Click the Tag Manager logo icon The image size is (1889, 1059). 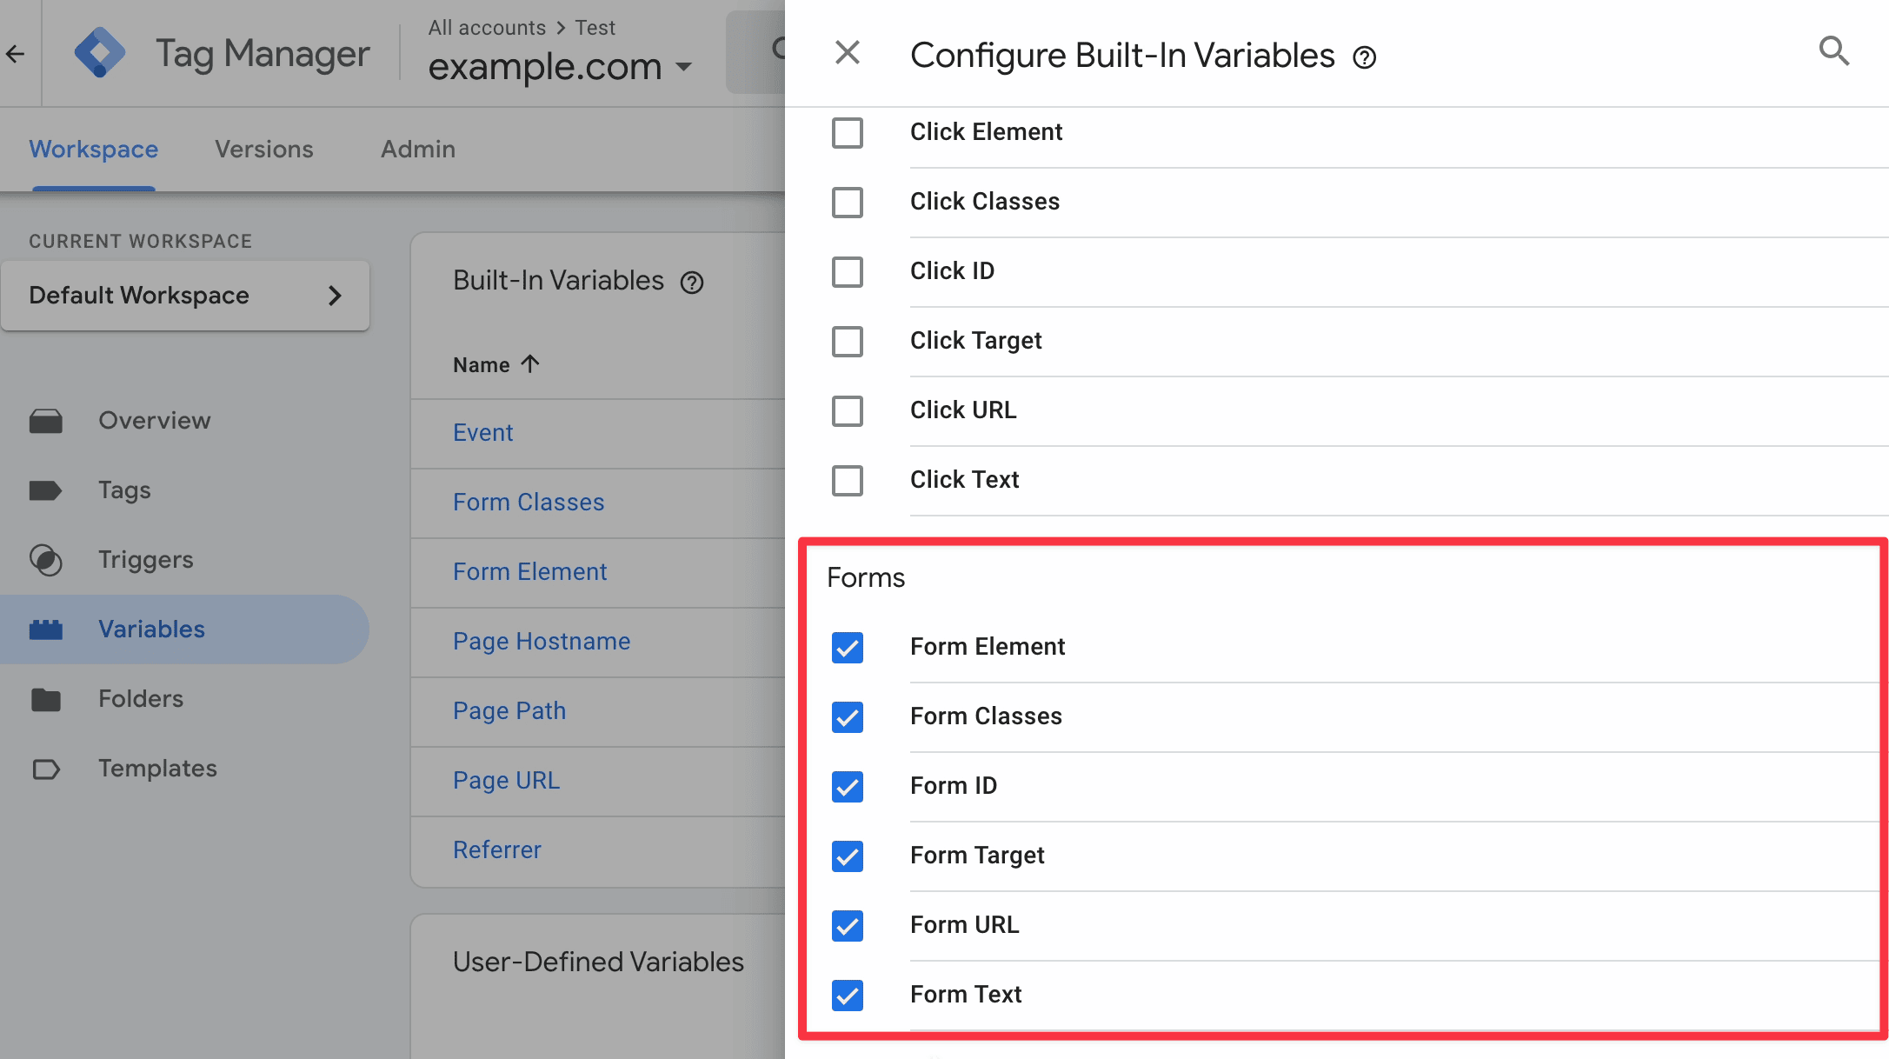tap(99, 53)
